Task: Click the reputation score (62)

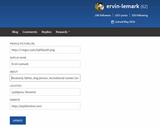Action: (x=144, y=7)
